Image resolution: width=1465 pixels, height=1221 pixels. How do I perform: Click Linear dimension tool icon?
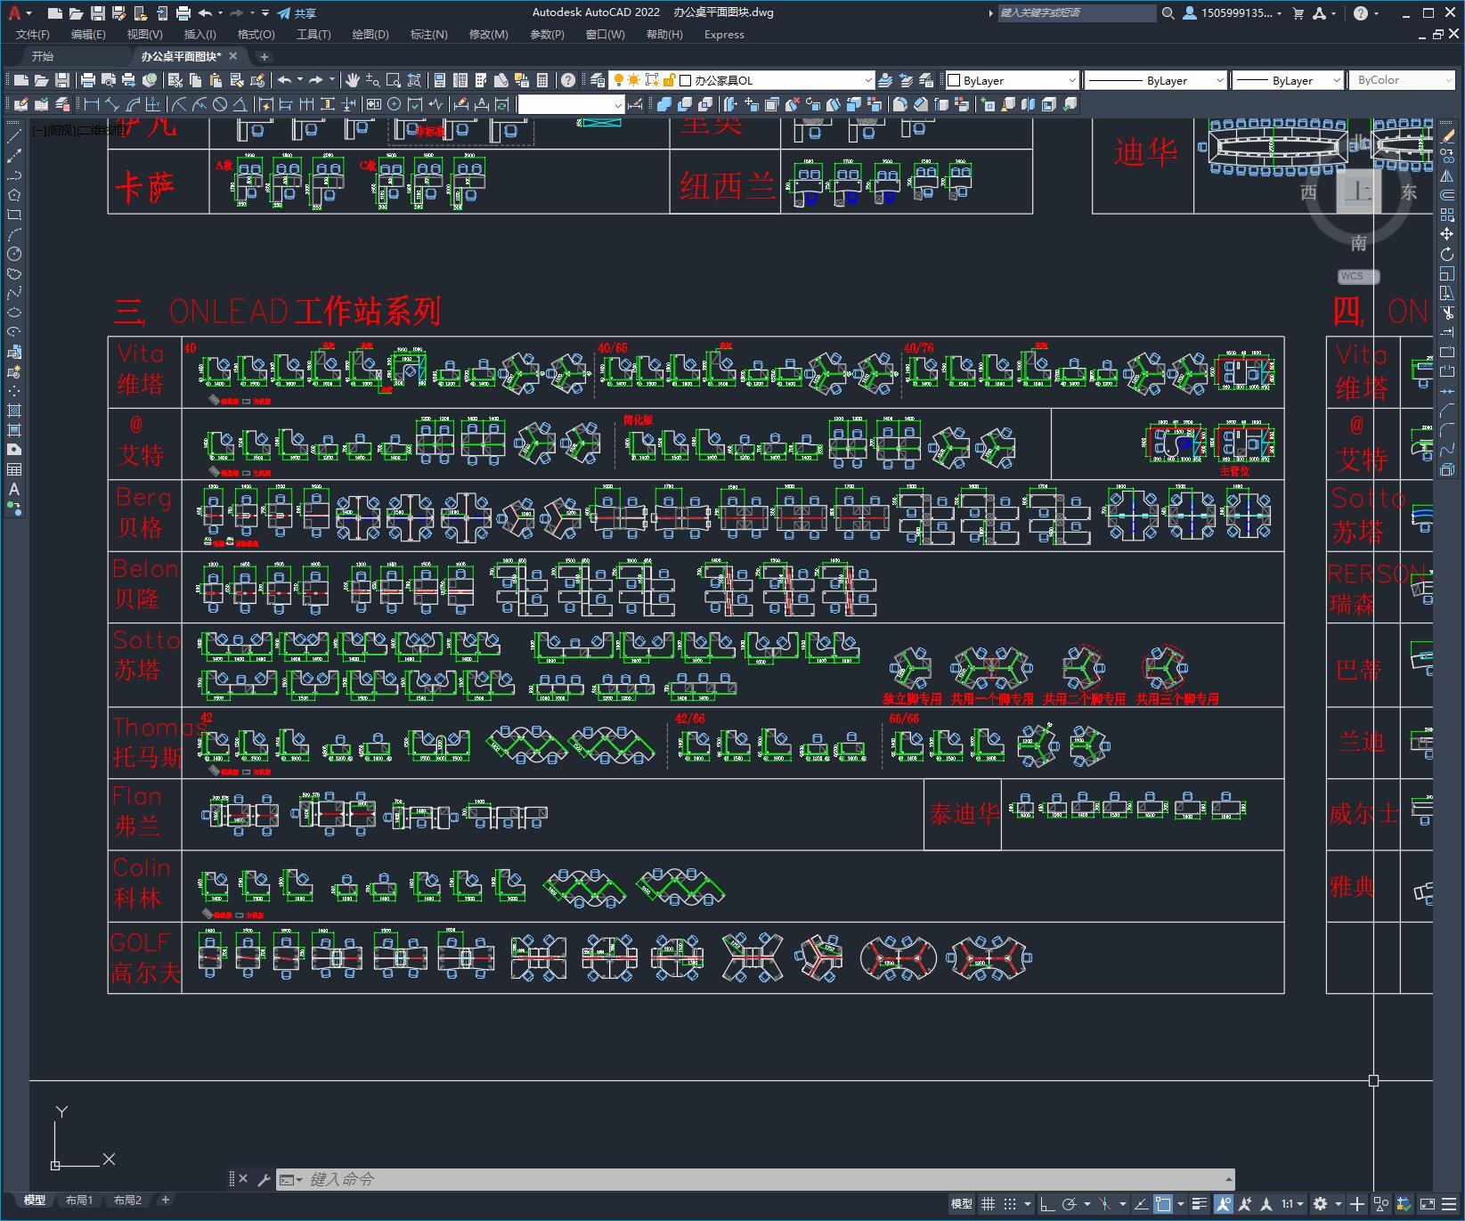tap(91, 104)
